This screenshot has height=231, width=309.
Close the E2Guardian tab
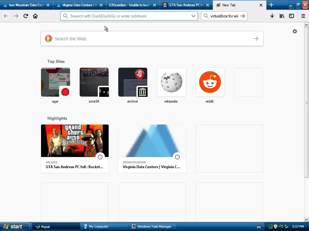point(154,5)
